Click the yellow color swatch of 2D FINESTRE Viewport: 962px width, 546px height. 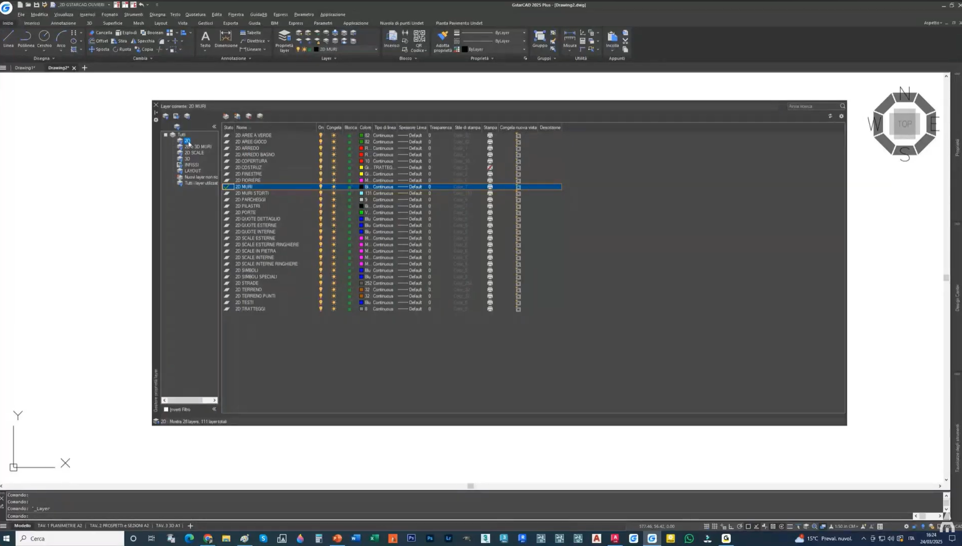tap(361, 174)
